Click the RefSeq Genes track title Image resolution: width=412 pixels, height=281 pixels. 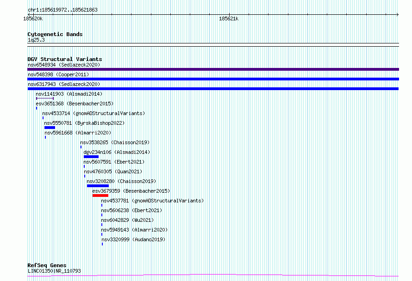pyautogui.click(x=47, y=265)
